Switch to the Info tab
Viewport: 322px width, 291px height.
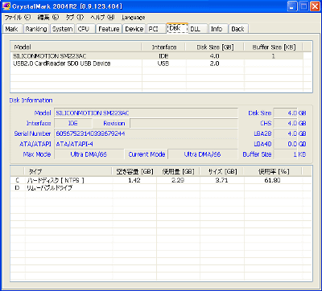click(218, 29)
